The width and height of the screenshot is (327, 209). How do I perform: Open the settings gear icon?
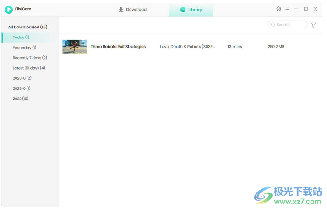pyautogui.click(x=278, y=9)
